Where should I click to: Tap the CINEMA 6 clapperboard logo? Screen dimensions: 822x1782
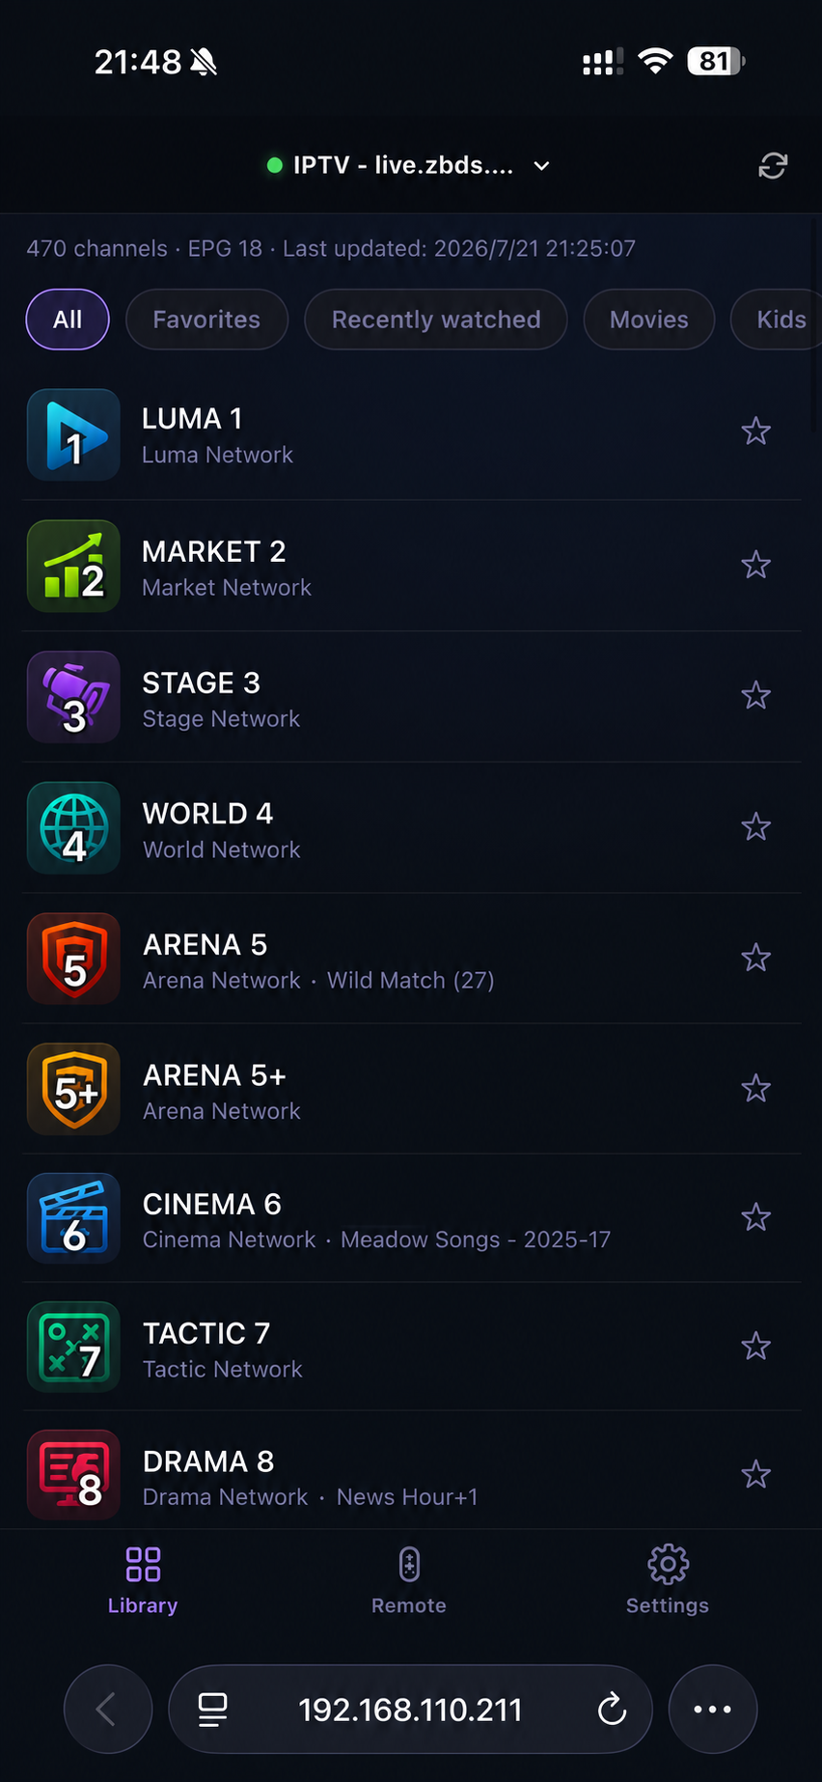73,1218
